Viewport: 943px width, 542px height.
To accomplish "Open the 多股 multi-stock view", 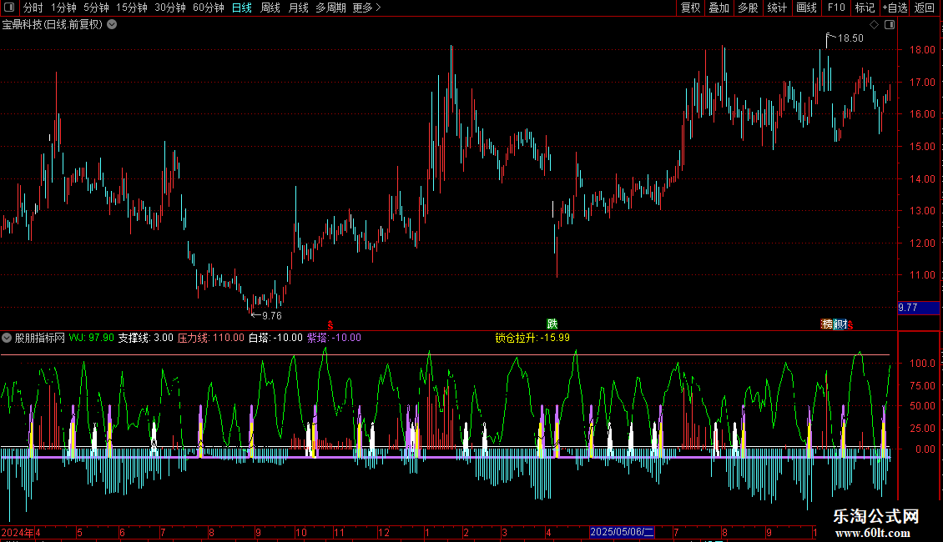I will point(748,8).
